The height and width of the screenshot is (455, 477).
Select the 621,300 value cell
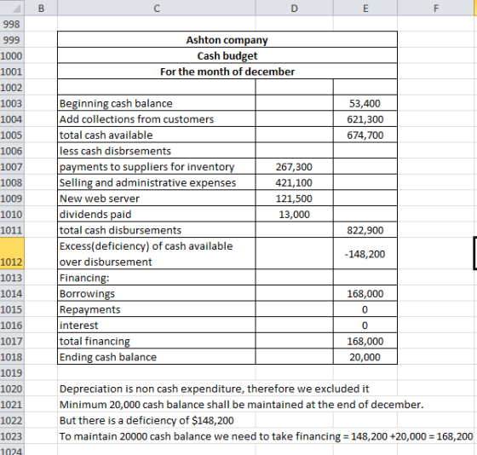click(365, 119)
